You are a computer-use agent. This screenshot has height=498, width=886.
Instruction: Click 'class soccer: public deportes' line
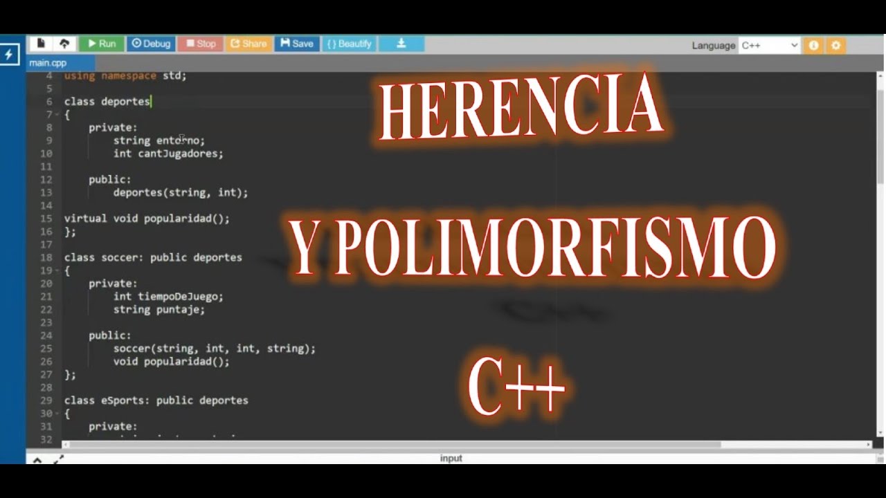(x=153, y=257)
